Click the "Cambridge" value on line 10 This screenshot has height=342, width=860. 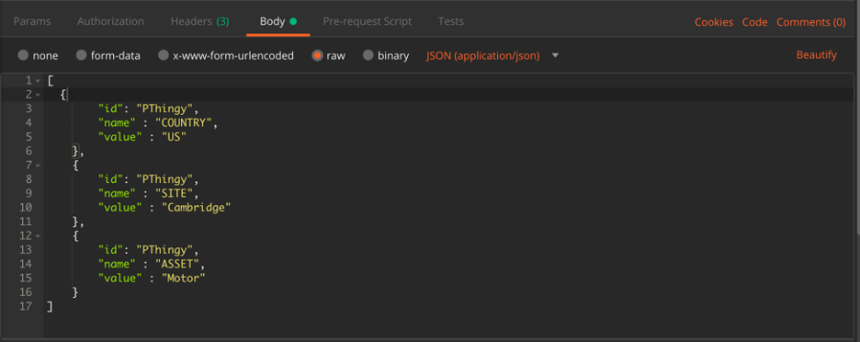[x=197, y=208]
